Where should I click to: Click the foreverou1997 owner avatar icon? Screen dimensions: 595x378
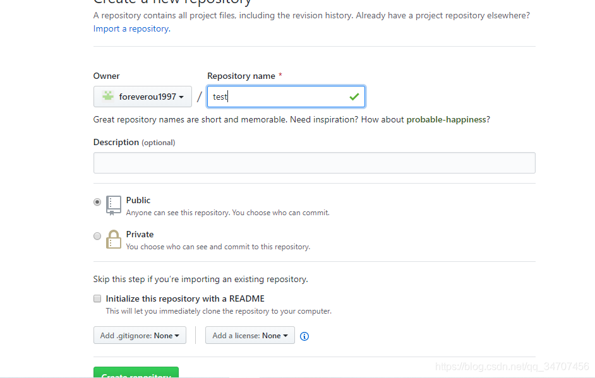click(108, 96)
